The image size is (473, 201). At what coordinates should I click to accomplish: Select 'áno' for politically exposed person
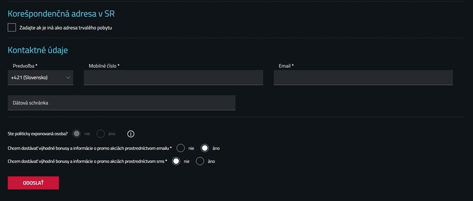[x=101, y=134]
